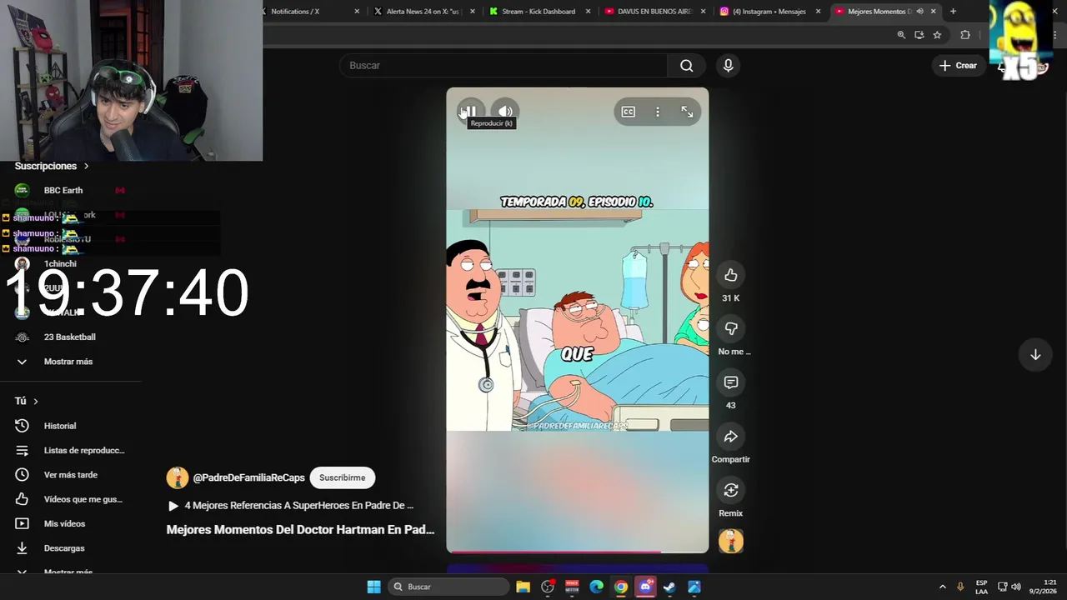Switch to the Instagram Mensajes tab
Viewport: 1067px width, 600px height.
(769, 11)
